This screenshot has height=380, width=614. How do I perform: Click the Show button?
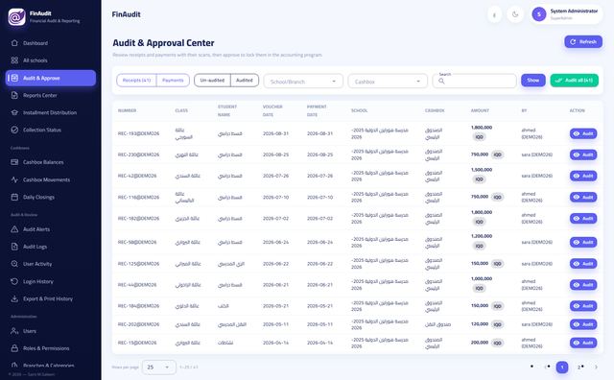[533, 81]
